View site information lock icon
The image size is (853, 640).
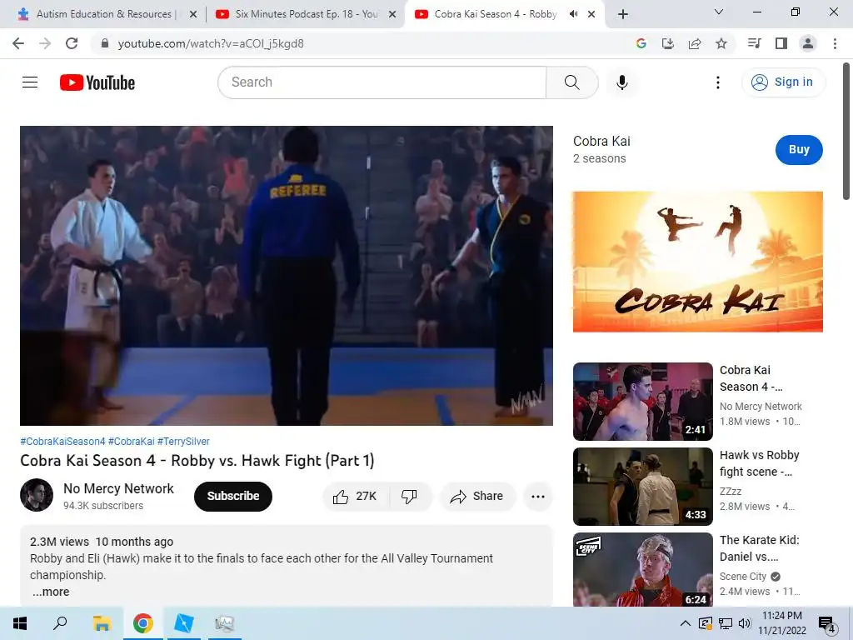click(105, 43)
